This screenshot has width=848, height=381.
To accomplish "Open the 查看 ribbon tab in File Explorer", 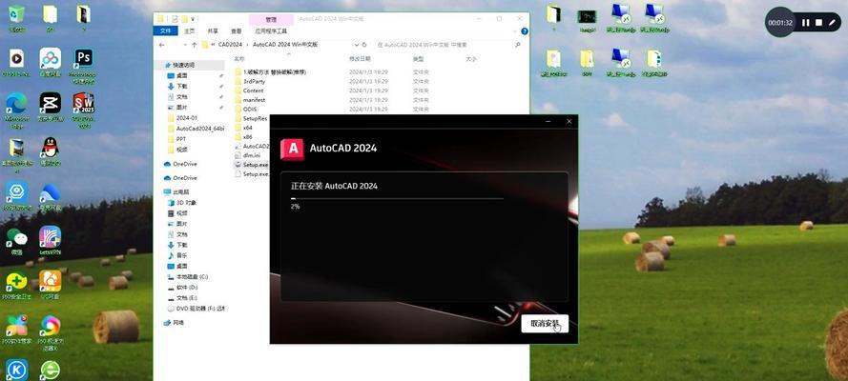I will [237, 30].
